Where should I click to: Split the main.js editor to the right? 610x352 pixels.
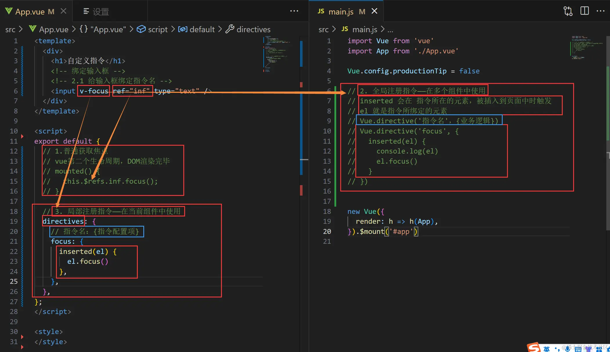(584, 11)
